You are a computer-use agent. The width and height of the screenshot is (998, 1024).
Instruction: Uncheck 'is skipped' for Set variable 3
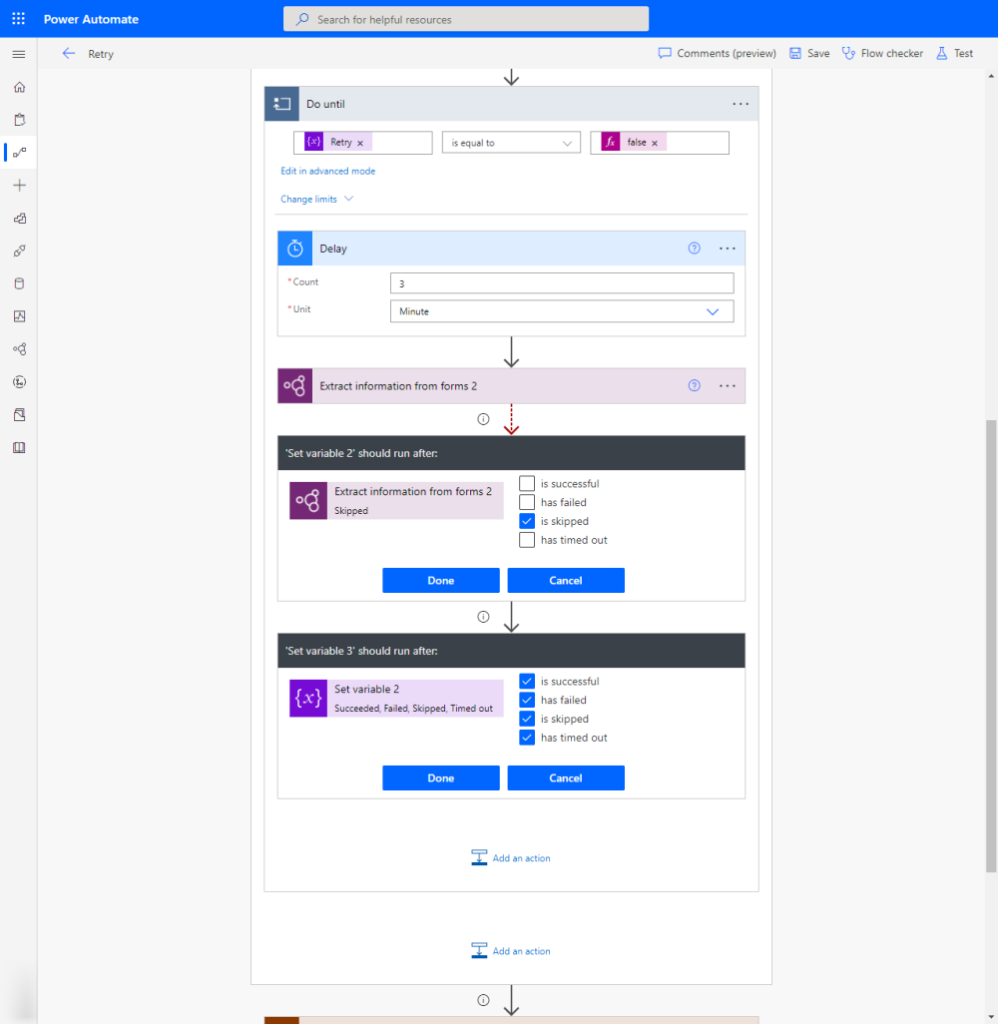[527, 719]
